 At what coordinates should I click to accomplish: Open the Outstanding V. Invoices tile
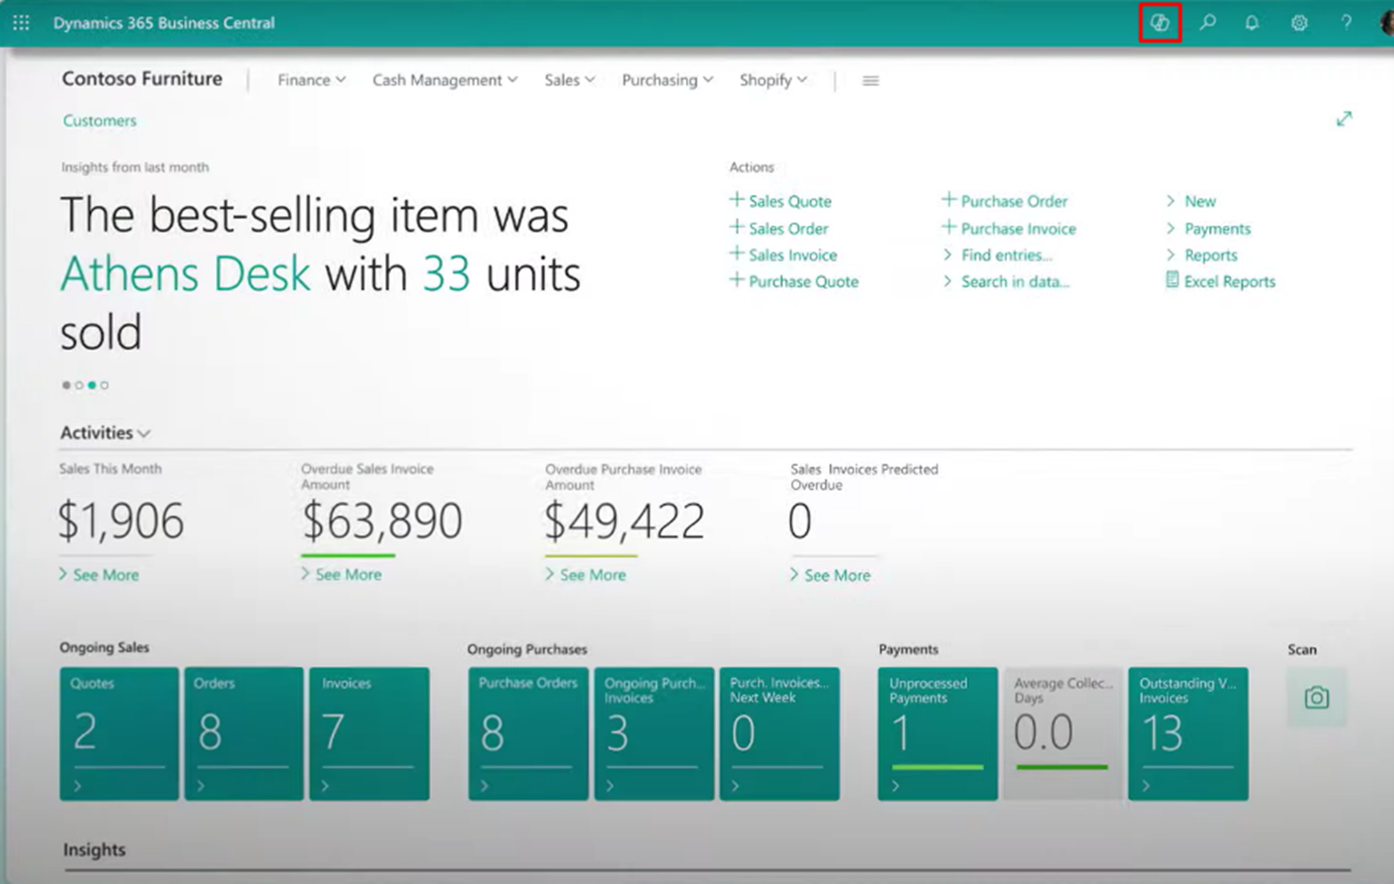click(x=1189, y=735)
